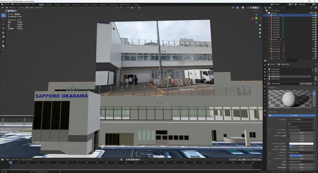Image resolution: width=318 pixels, height=173 pixels.
Task: Hide Circle.001 with its eye icon
Action: tap(313, 18)
